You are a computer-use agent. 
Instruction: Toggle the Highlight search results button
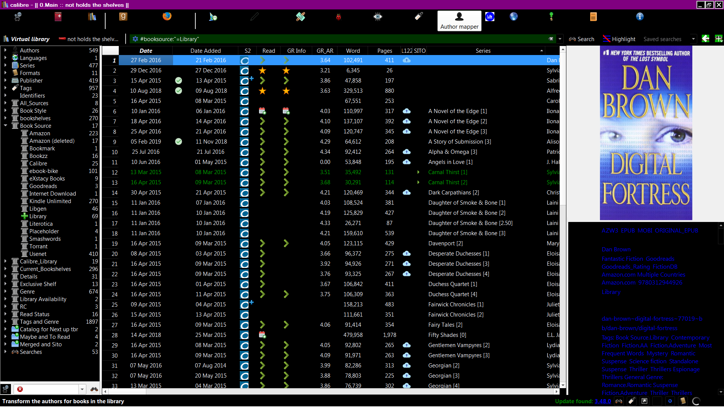click(x=619, y=39)
